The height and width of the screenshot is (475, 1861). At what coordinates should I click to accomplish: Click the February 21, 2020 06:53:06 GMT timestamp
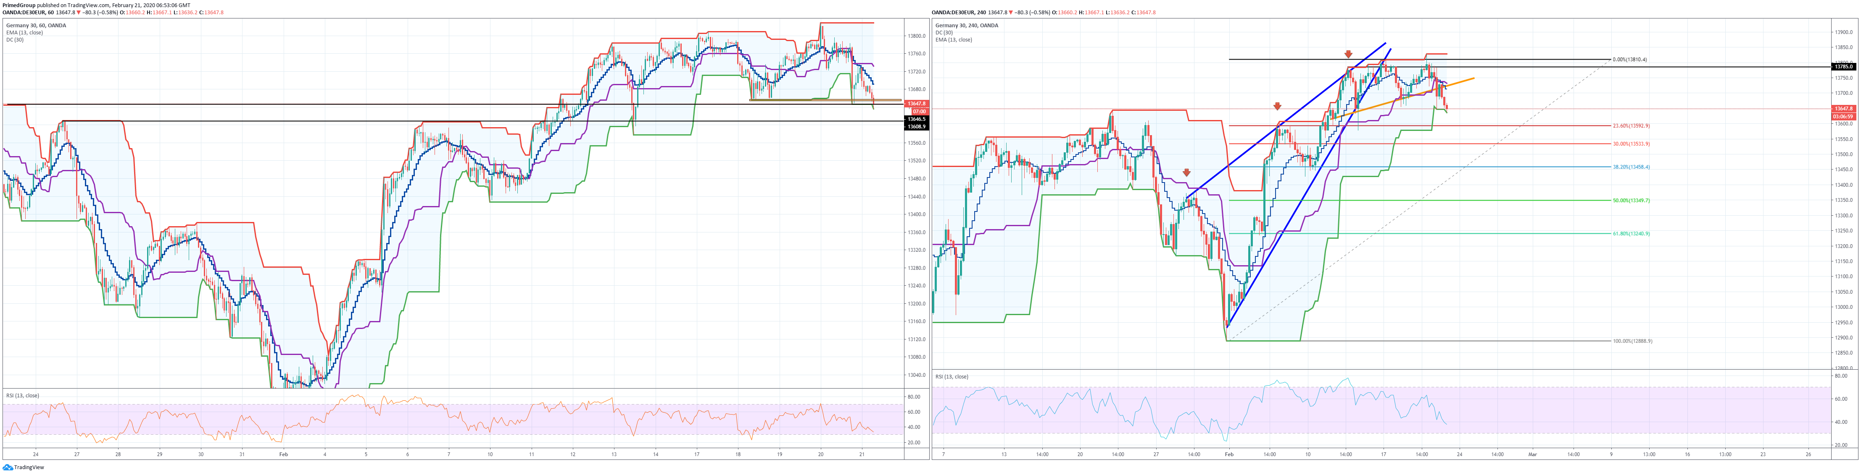[x=151, y=5]
